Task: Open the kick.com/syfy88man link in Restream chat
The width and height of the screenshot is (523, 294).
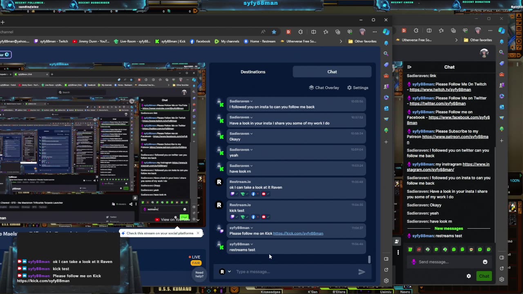Action: click(x=298, y=234)
